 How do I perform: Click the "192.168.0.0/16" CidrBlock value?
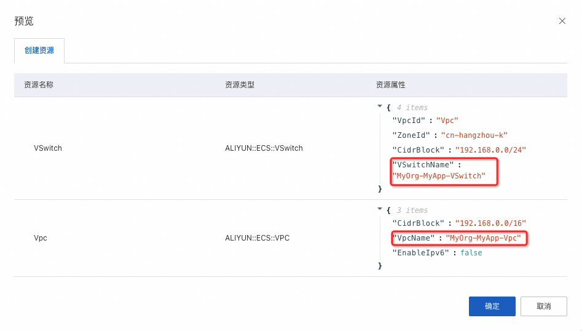490,223
